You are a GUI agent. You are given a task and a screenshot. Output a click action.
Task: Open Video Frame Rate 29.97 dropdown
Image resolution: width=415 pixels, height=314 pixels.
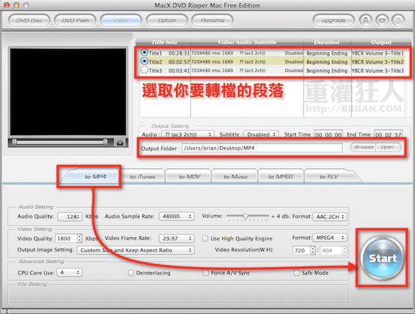(x=177, y=239)
